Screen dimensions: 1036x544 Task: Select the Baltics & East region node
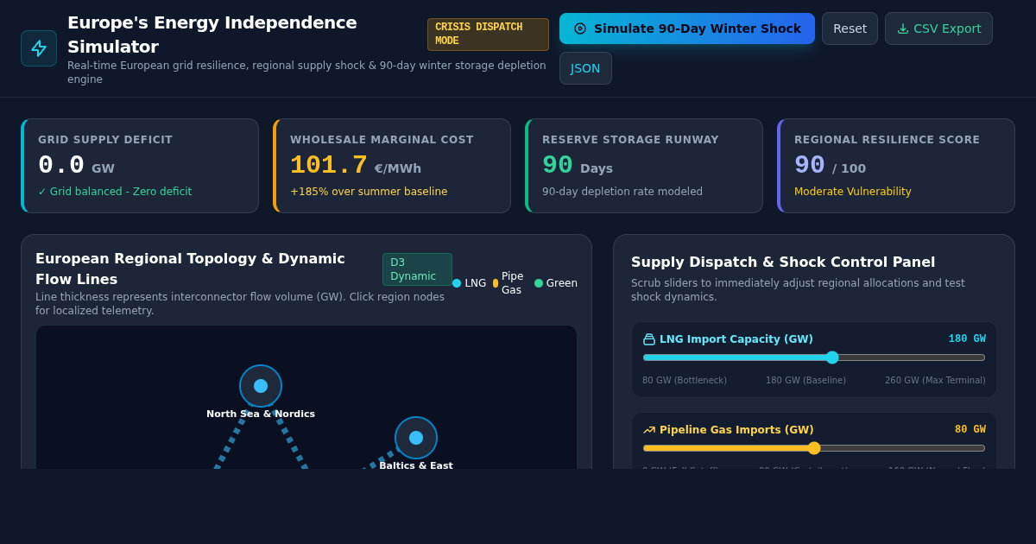pos(416,438)
